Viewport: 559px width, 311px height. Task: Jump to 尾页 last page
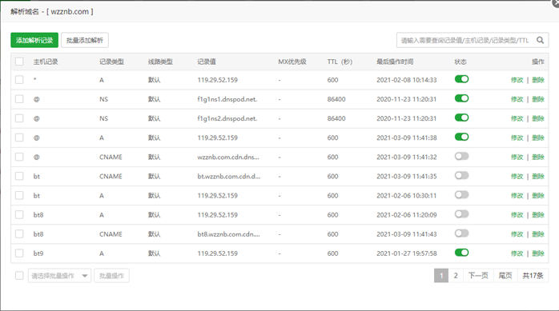(505, 275)
